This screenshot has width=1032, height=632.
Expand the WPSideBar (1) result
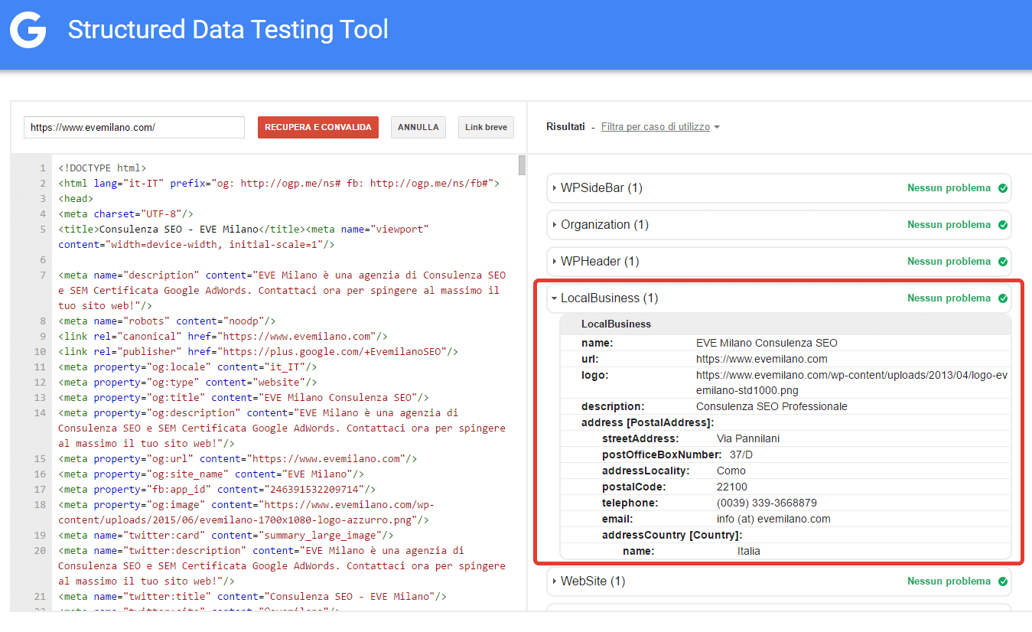click(x=779, y=188)
